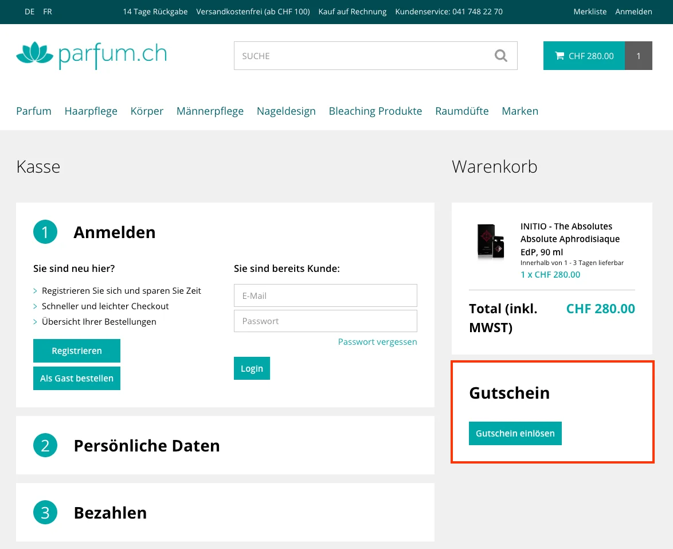The image size is (673, 549).
Task: Click the step 2 circle next to Persönliche Daten
Action: point(45,445)
